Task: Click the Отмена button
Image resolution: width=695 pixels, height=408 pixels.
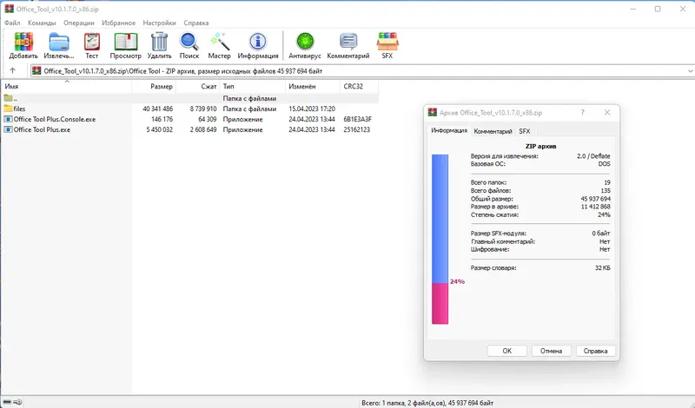Action: coord(552,351)
